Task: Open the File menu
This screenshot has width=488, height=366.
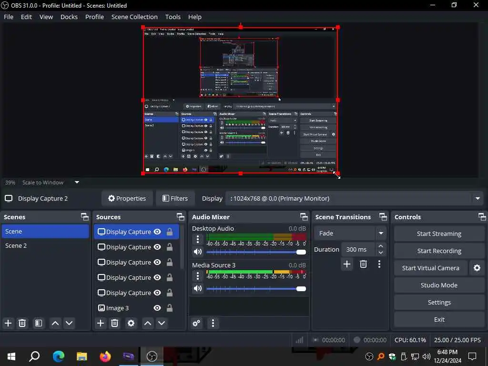Action: click(x=9, y=17)
